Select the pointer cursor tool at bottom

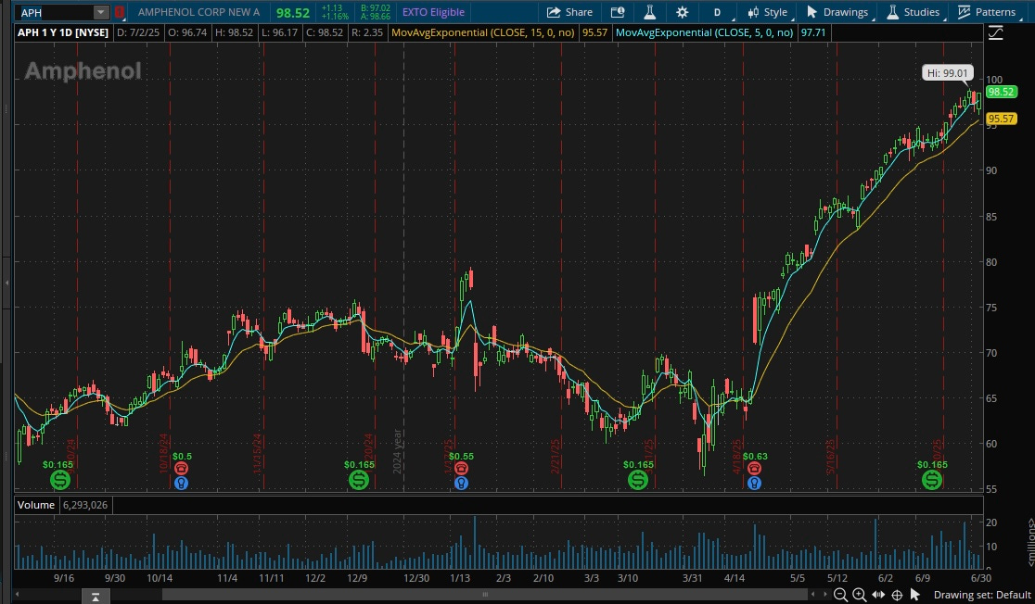[x=914, y=595]
